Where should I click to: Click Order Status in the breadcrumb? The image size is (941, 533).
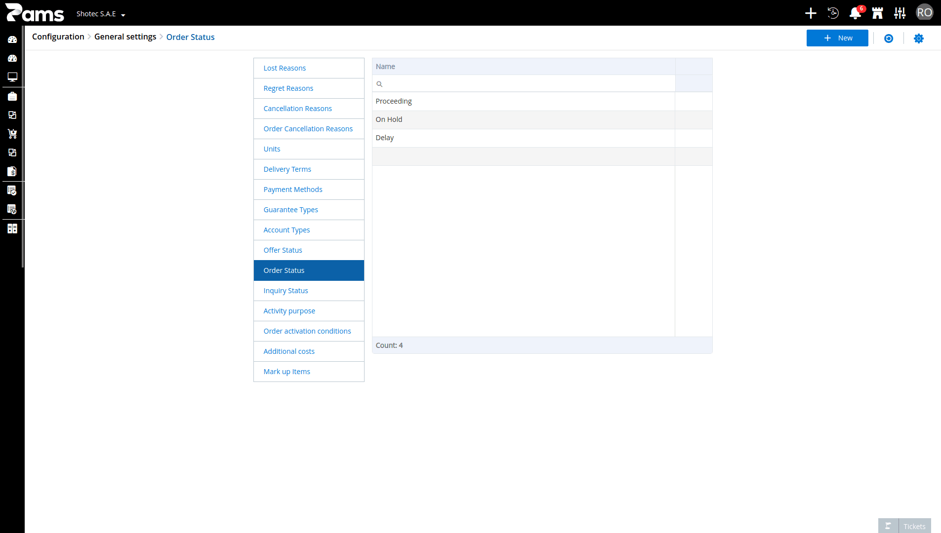point(191,37)
